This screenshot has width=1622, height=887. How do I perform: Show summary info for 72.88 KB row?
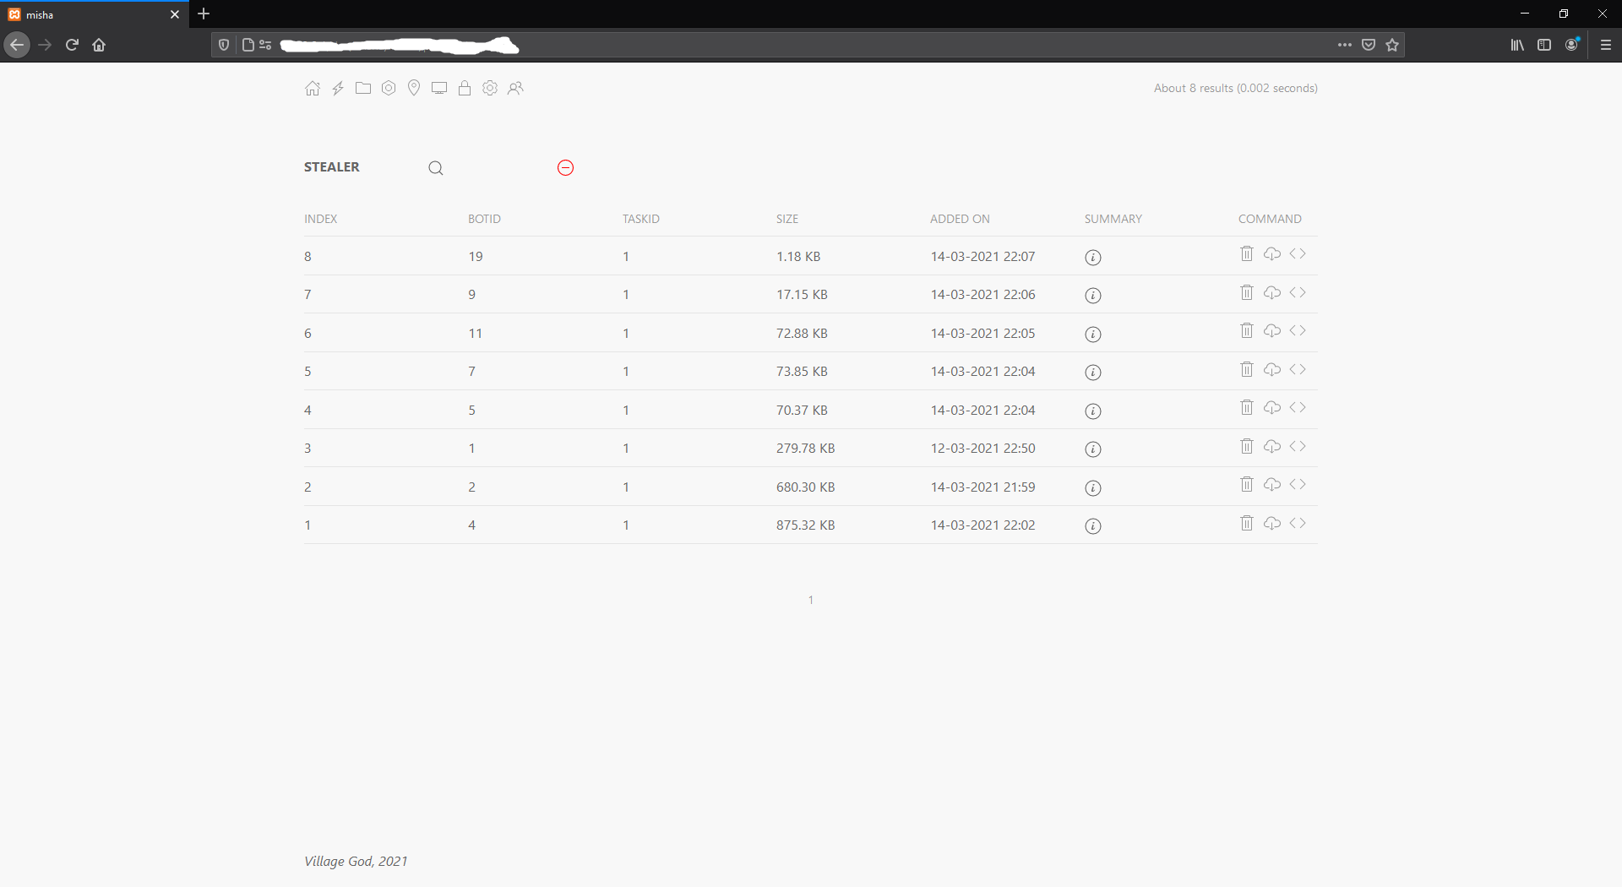1093,335
